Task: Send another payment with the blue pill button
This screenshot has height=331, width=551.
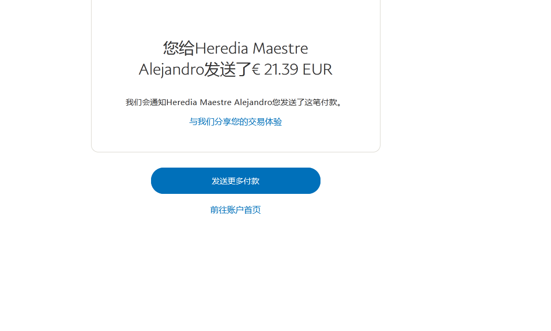Action: pos(235,181)
